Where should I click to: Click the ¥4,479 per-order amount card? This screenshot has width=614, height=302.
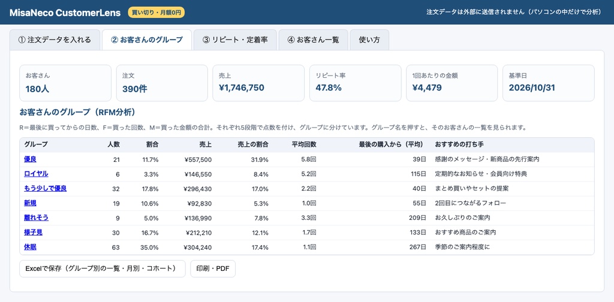[x=452, y=83]
